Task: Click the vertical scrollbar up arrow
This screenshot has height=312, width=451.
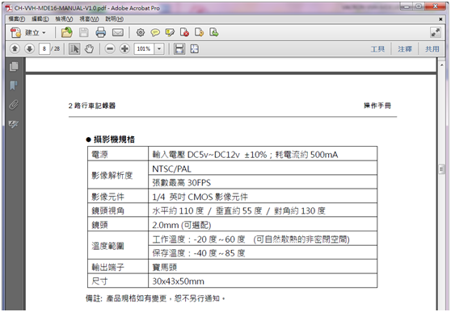Action: point(441,65)
